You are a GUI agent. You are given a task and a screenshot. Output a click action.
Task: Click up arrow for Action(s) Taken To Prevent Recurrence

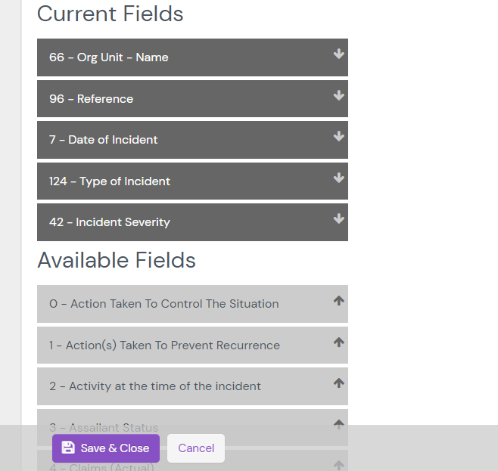[338, 342]
